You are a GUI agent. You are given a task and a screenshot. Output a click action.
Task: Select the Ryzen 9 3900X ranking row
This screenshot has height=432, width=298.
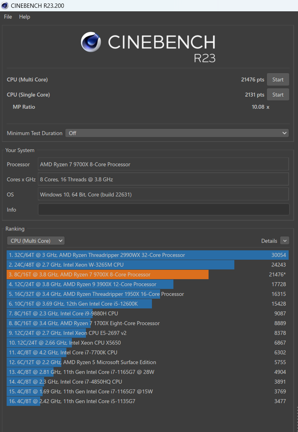(148, 284)
